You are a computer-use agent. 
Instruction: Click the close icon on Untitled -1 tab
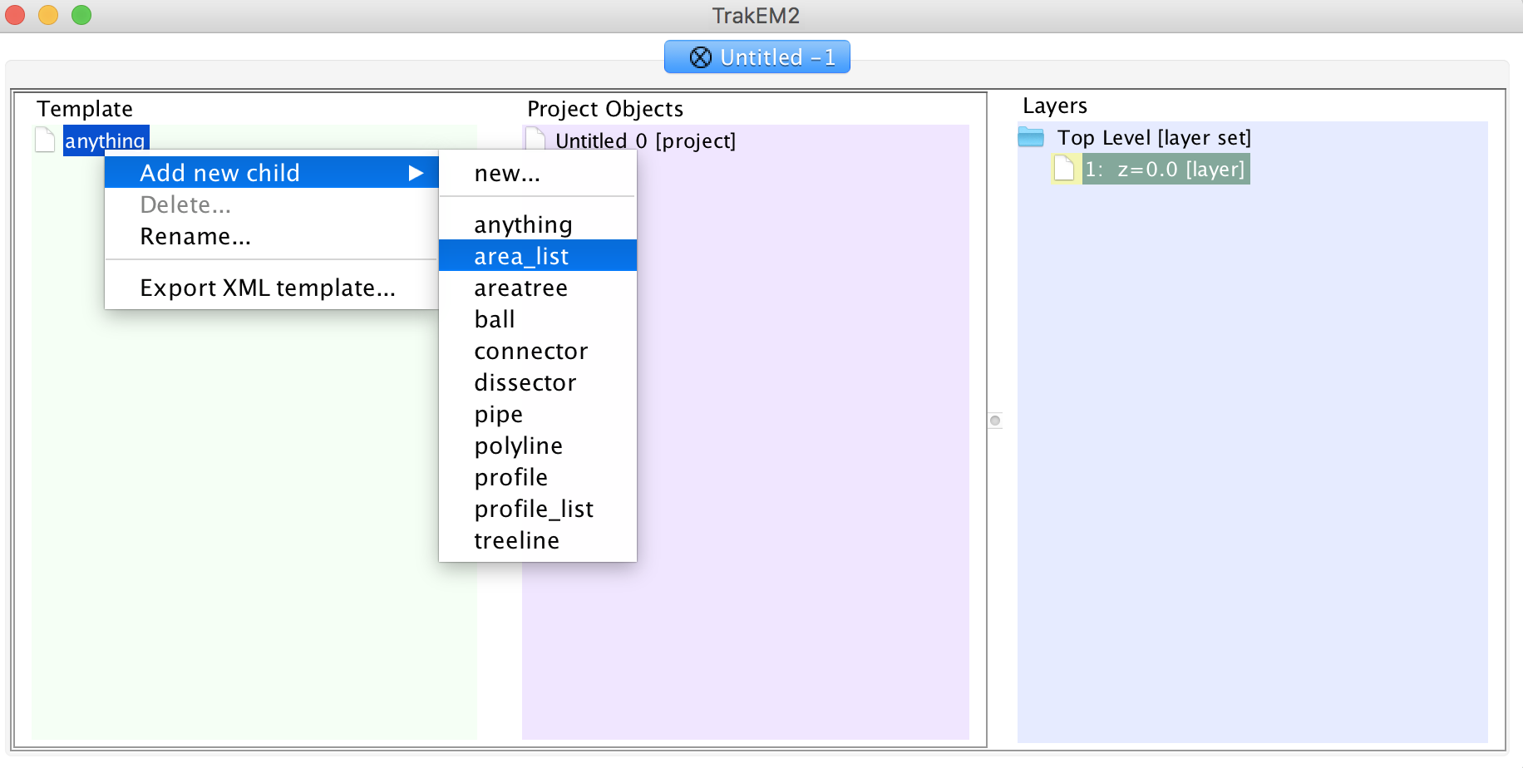click(701, 57)
